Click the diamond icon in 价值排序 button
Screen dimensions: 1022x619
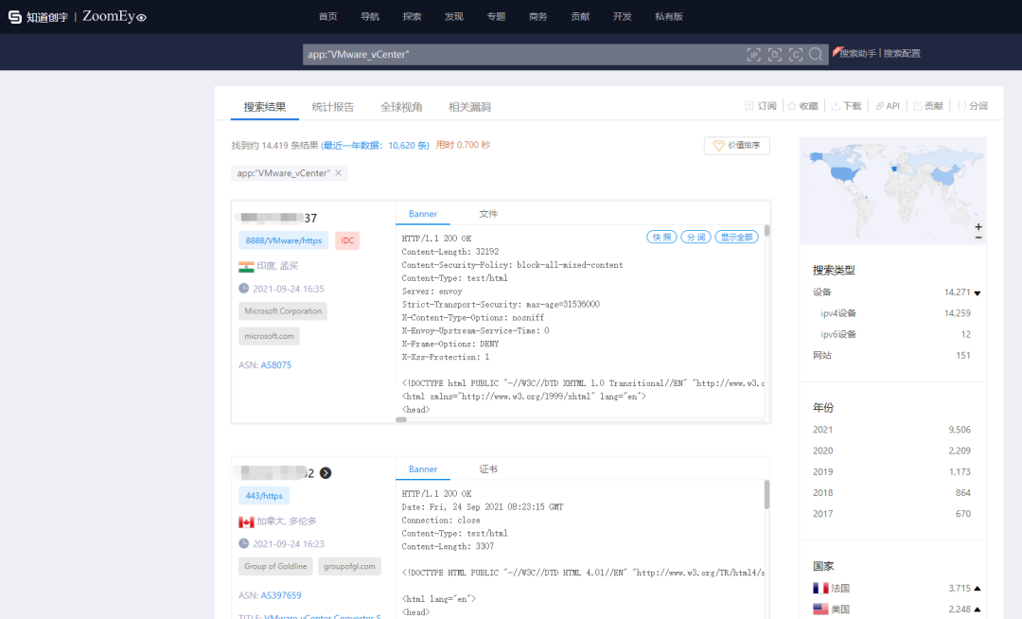[x=718, y=146]
